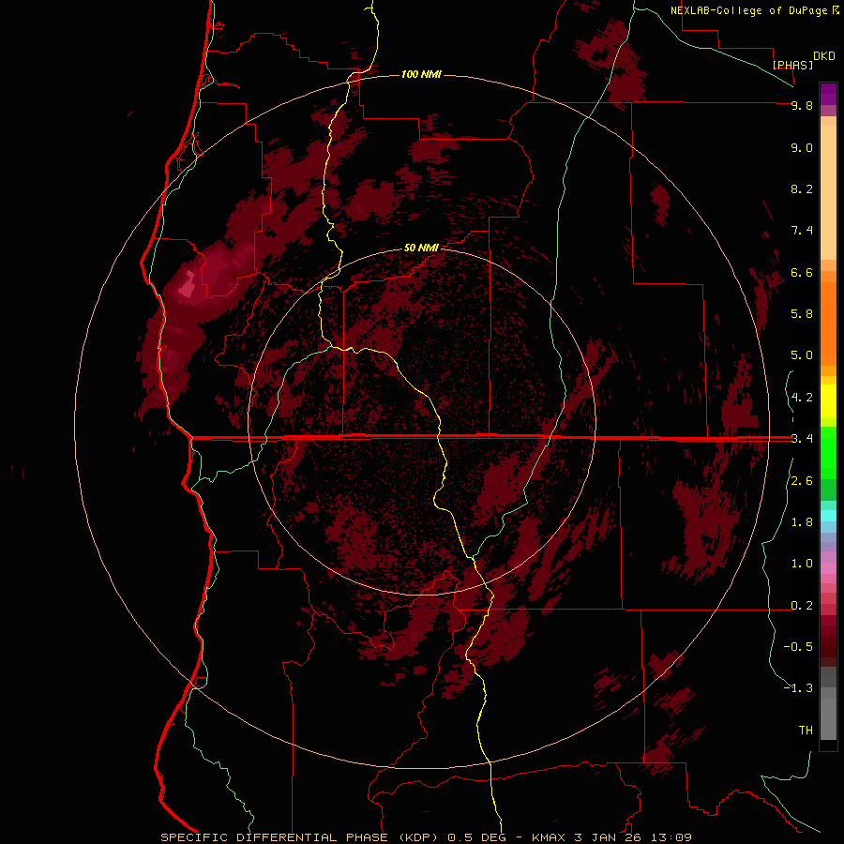Viewport: 844px width, 844px height.
Task: Pick the gray segment near TH label
Action: coord(828,718)
